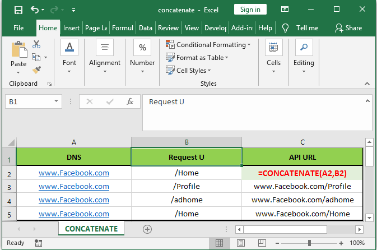Image resolution: width=377 pixels, height=250 pixels.
Task: Expand the Paste options arrow
Action: tap(18, 72)
